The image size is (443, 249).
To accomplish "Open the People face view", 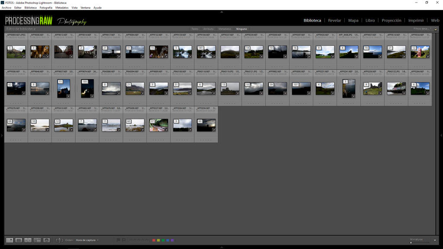I will (x=47, y=240).
